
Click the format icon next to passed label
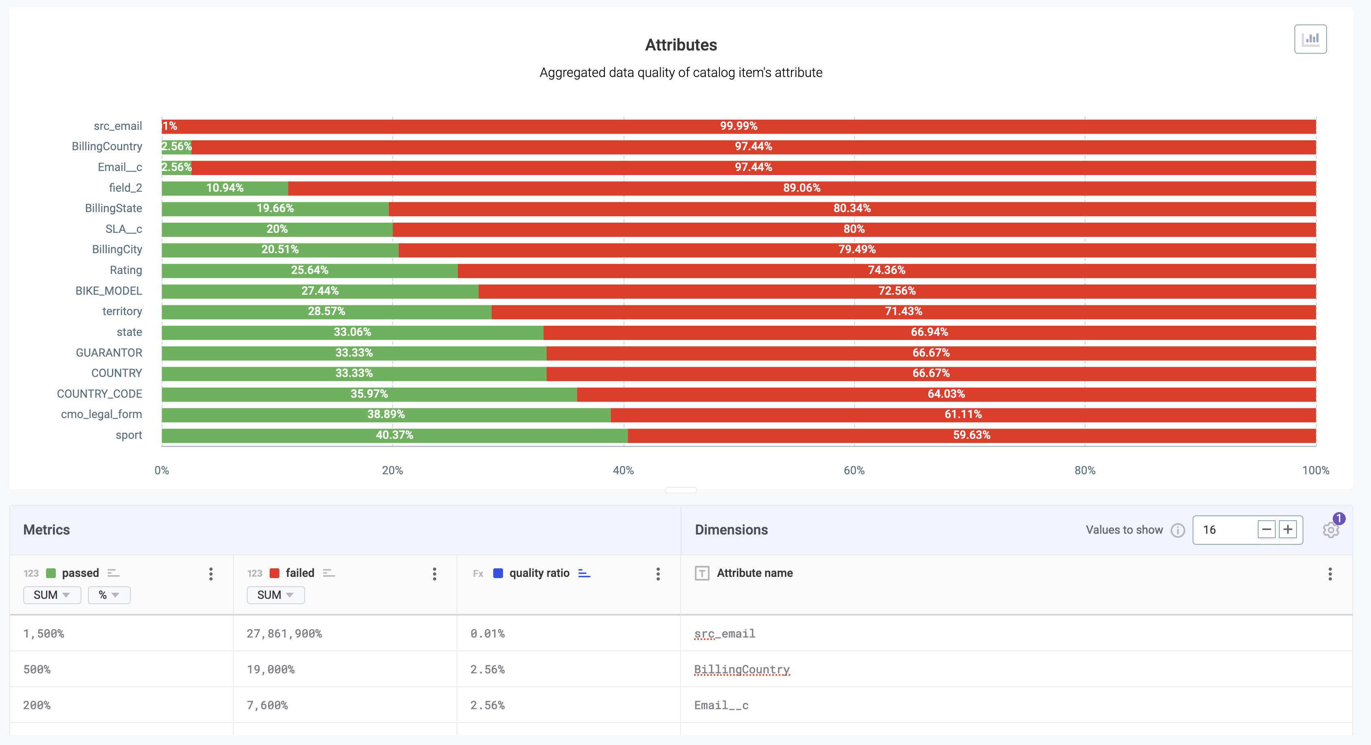coord(113,573)
